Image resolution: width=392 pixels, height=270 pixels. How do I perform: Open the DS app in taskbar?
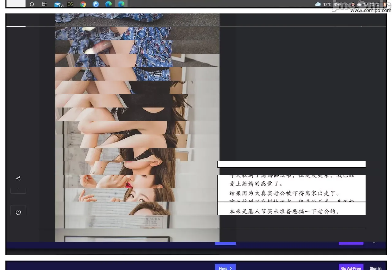[70, 4]
